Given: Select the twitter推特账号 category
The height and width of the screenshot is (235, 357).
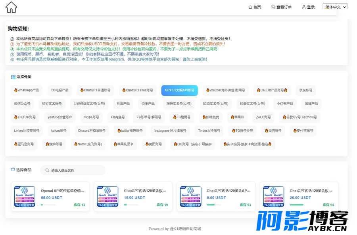Looking at the screenshot, I should pos(130,131).
